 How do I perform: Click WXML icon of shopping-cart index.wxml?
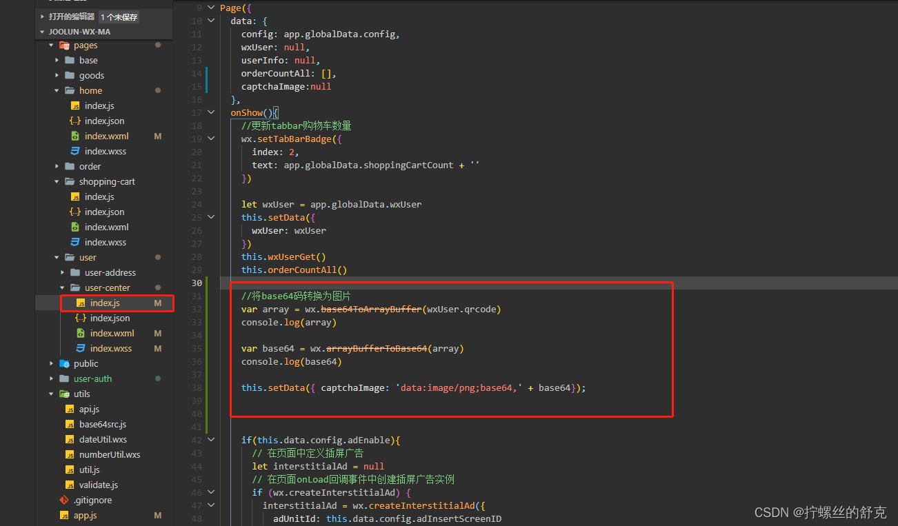click(x=75, y=227)
